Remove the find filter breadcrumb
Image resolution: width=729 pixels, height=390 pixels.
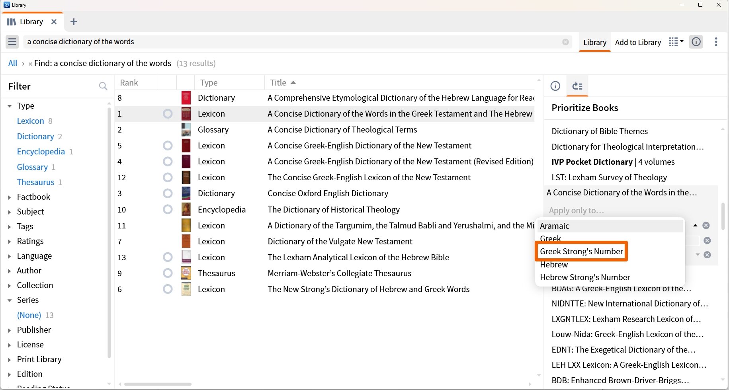click(x=30, y=64)
